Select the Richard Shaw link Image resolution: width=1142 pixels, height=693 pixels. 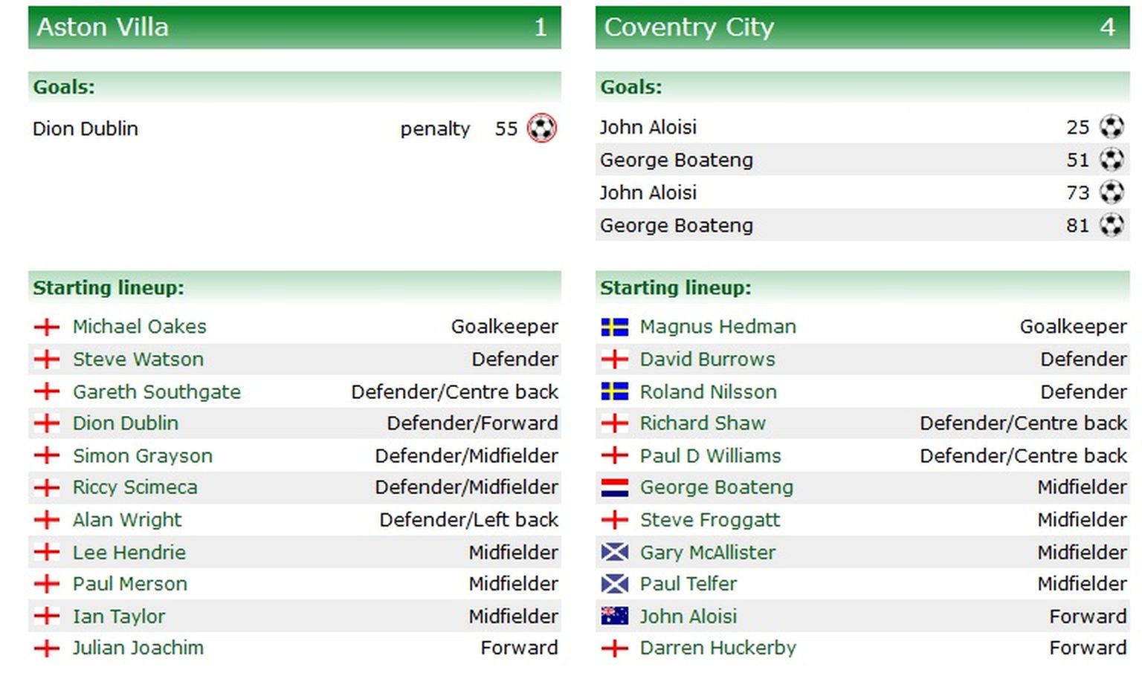tap(702, 423)
